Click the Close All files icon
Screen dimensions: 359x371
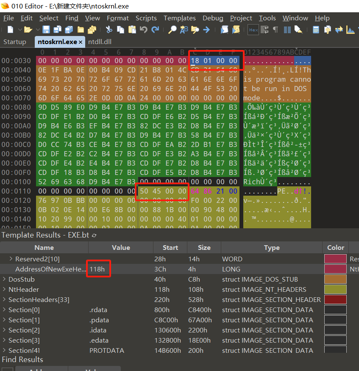(x=92, y=30)
